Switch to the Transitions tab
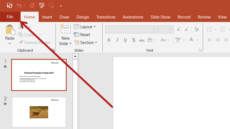Image resolution: width=230 pixels, height=129 pixels. pyautogui.click(x=106, y=17)
